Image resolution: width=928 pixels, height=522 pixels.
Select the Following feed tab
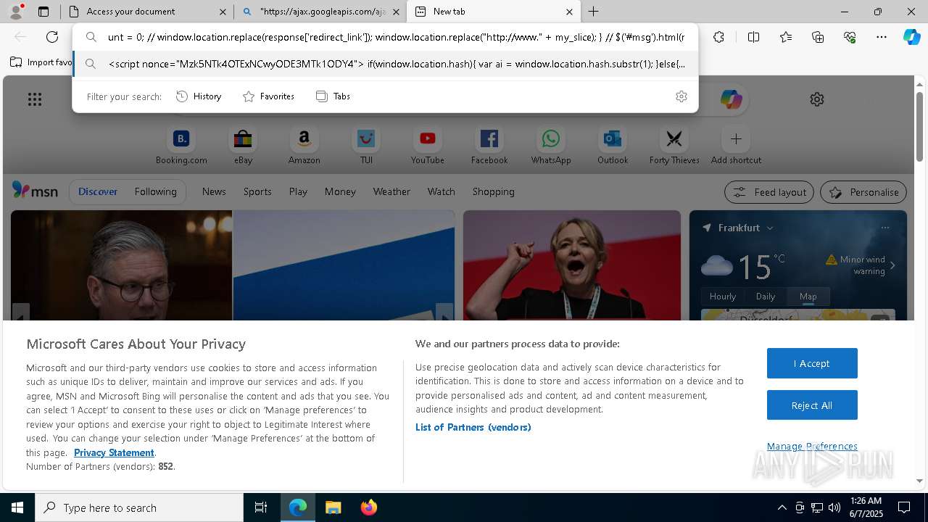tap(155, 191)
